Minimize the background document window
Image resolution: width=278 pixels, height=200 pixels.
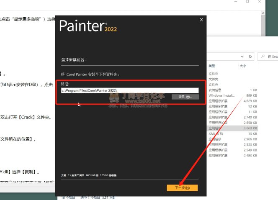click(236, 1)
